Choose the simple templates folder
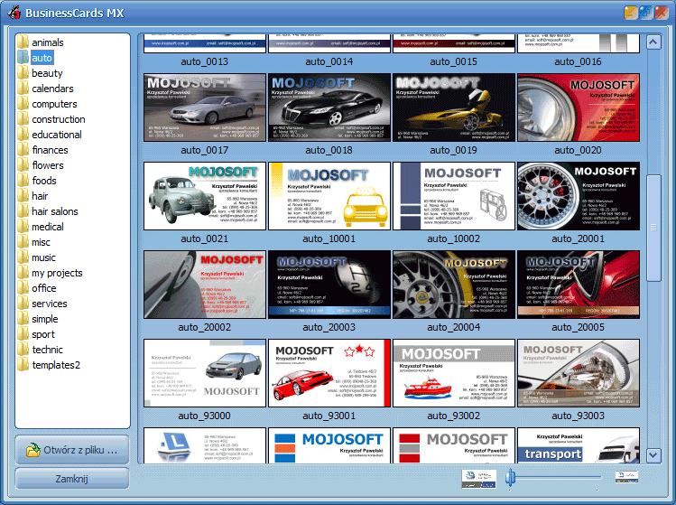Viewport: 676px width, 505px height. click(x=45, y=319)
